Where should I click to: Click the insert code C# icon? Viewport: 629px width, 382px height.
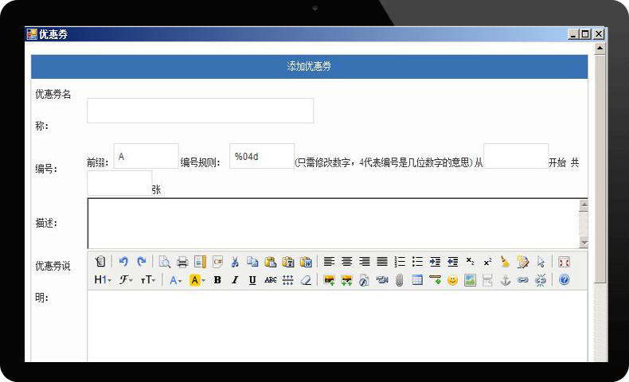[x=217, y=262]
